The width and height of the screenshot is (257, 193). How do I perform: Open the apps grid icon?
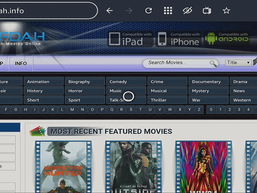click(x=168, y=11)
